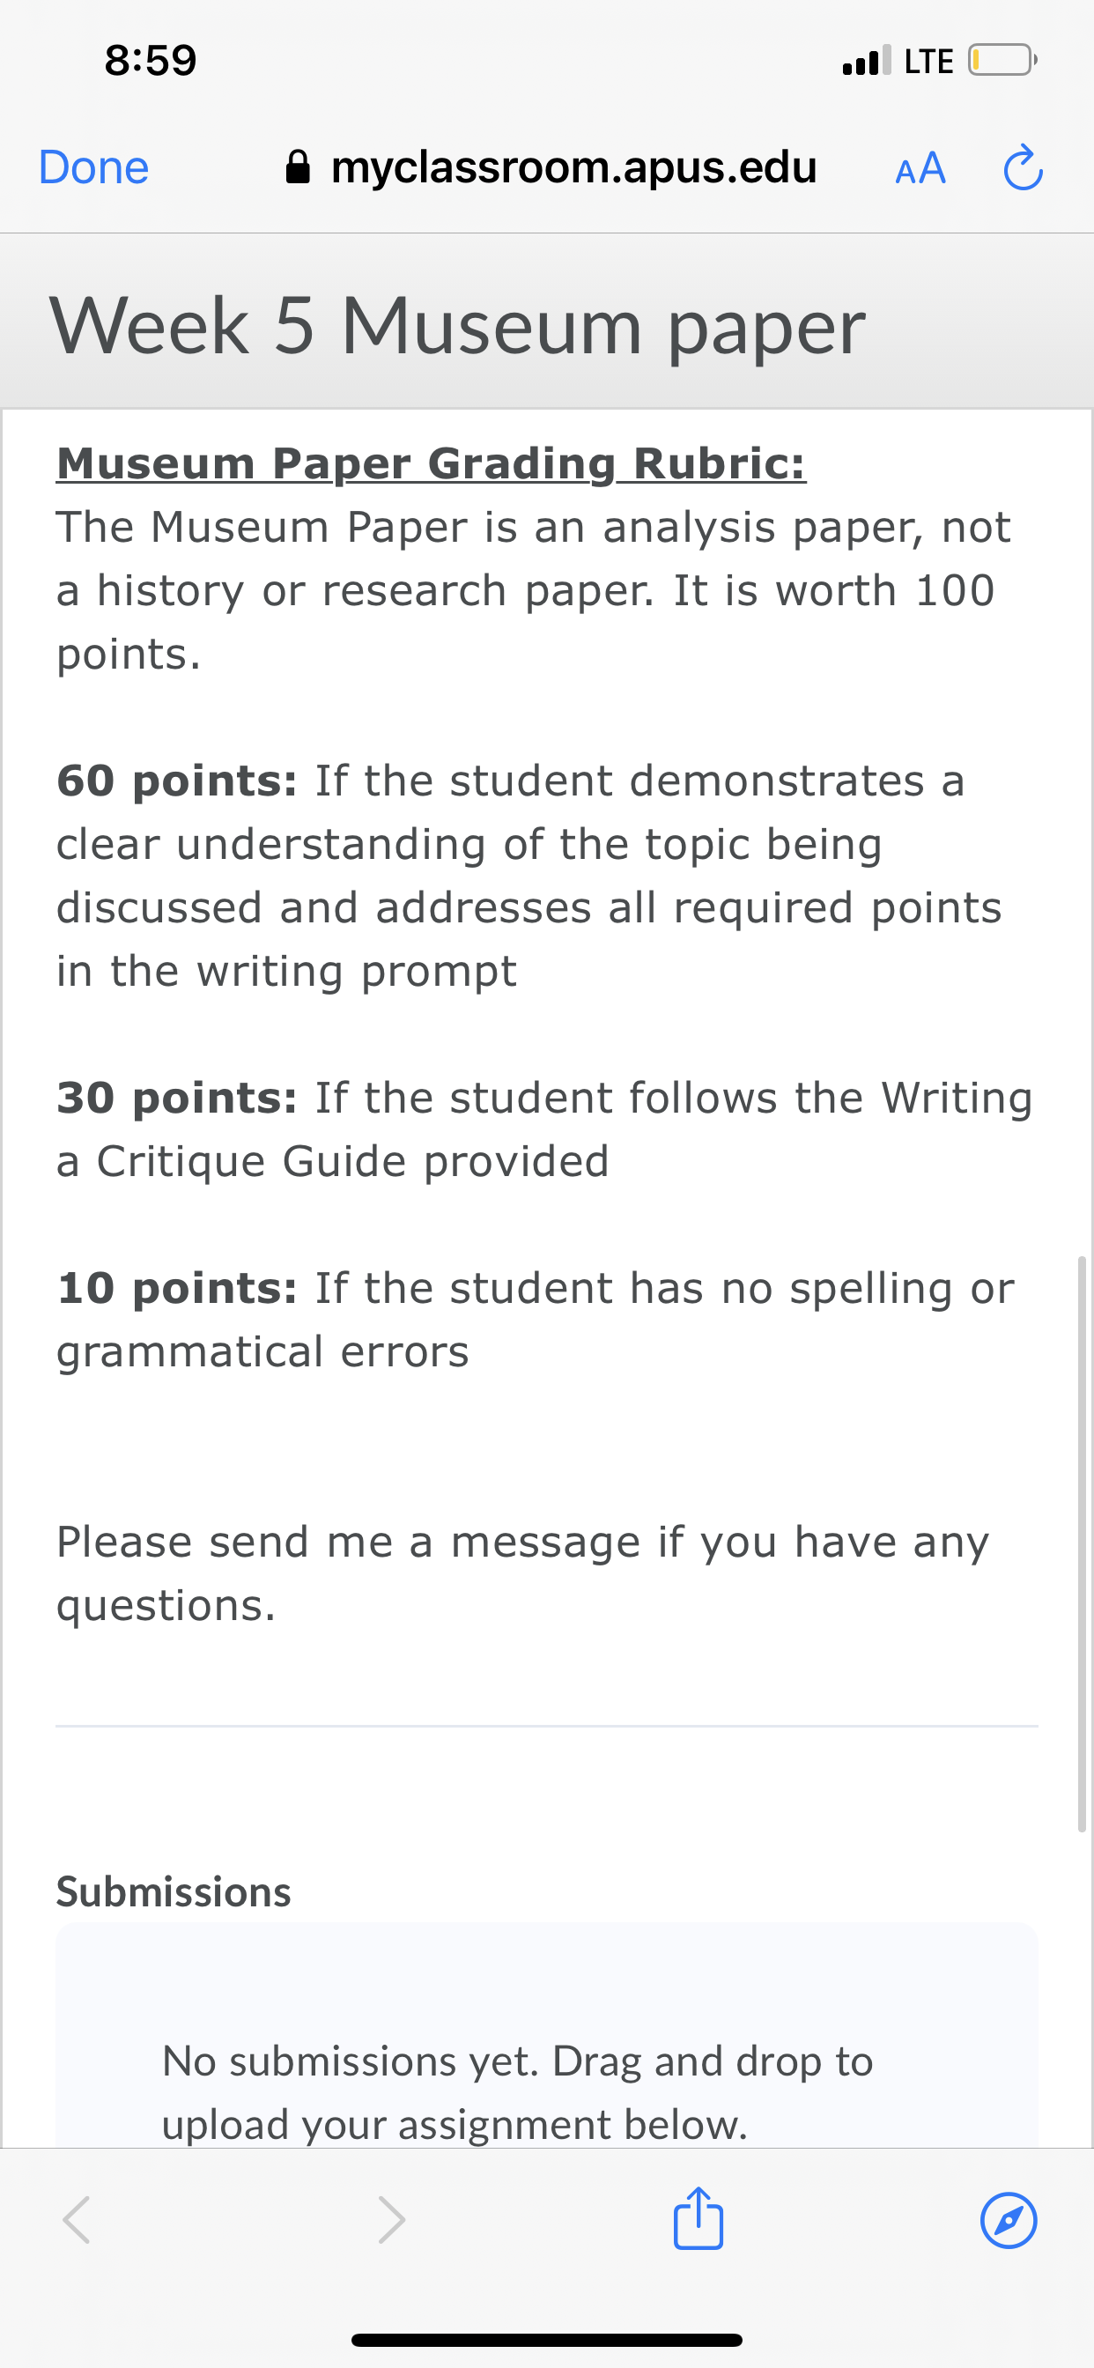Tap the home indicator bar
Viewport: 1094px width, 2368px height.
[547, 2340]
